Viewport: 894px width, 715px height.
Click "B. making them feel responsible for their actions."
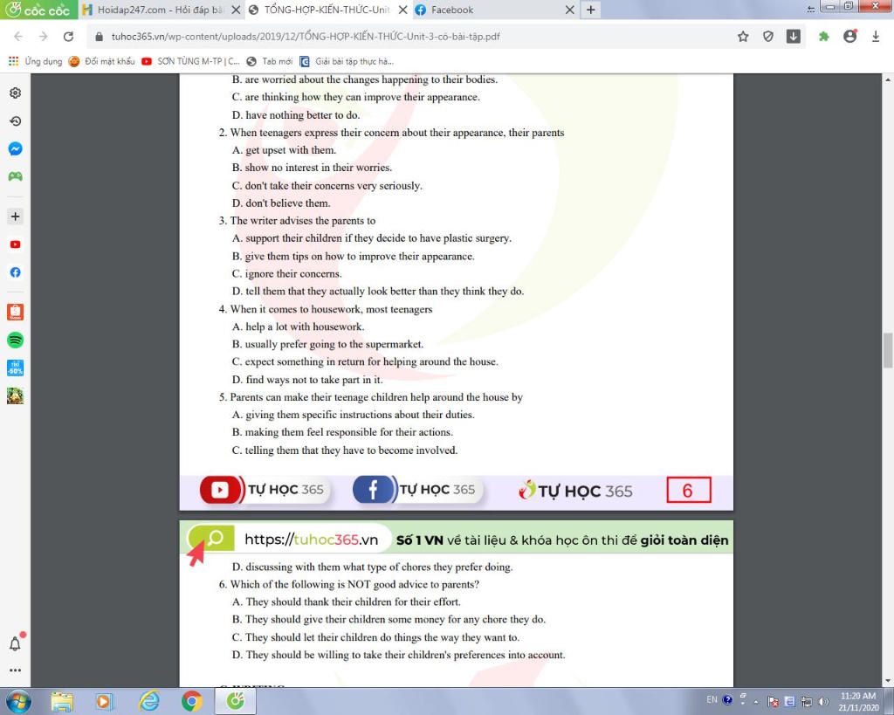[x=342, y=432]
